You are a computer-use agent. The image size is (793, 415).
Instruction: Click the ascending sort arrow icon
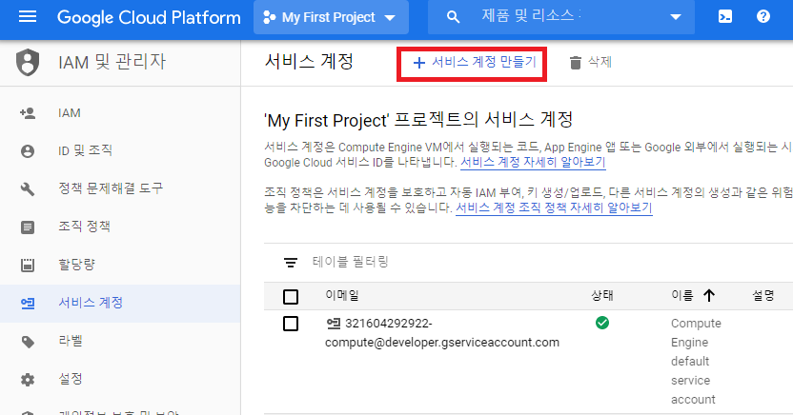coord(709,296)
